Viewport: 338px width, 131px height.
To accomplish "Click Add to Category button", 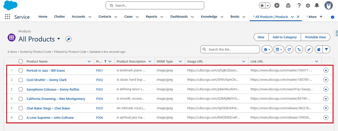I will [x=284, y=37].
